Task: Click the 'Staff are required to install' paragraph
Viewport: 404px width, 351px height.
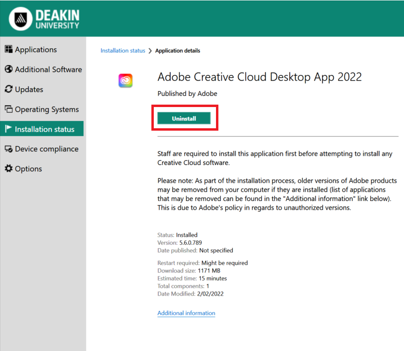Action: [275, 158]
